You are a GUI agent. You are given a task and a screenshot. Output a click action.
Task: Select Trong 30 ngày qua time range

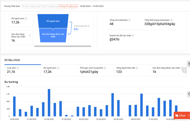click(68, 6)
